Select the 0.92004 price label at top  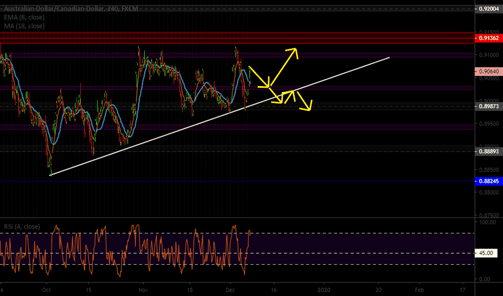[488, 9]
